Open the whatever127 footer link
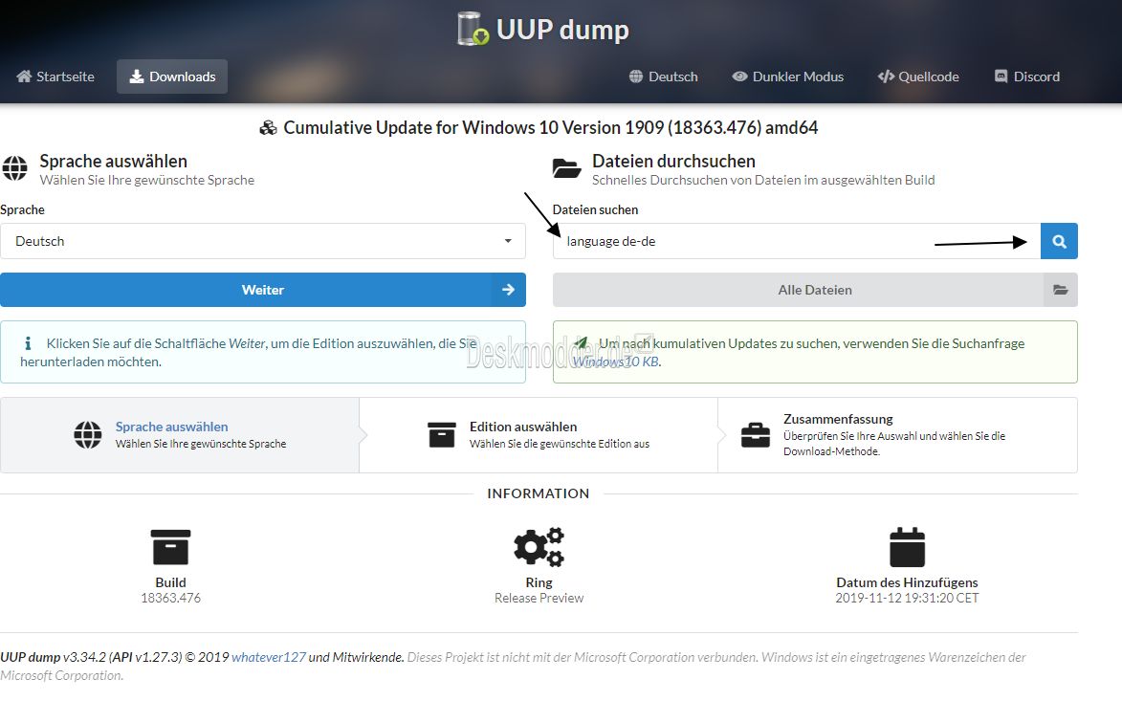 point(269,657)
